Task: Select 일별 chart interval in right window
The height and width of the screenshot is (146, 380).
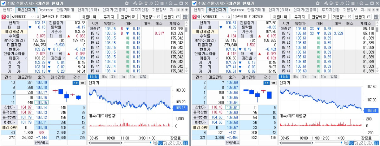Action: tap(333, 77)
